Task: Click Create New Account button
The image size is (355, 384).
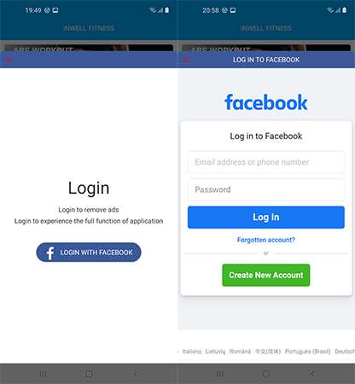Action: pyautogui.click(x=266, y=275)
